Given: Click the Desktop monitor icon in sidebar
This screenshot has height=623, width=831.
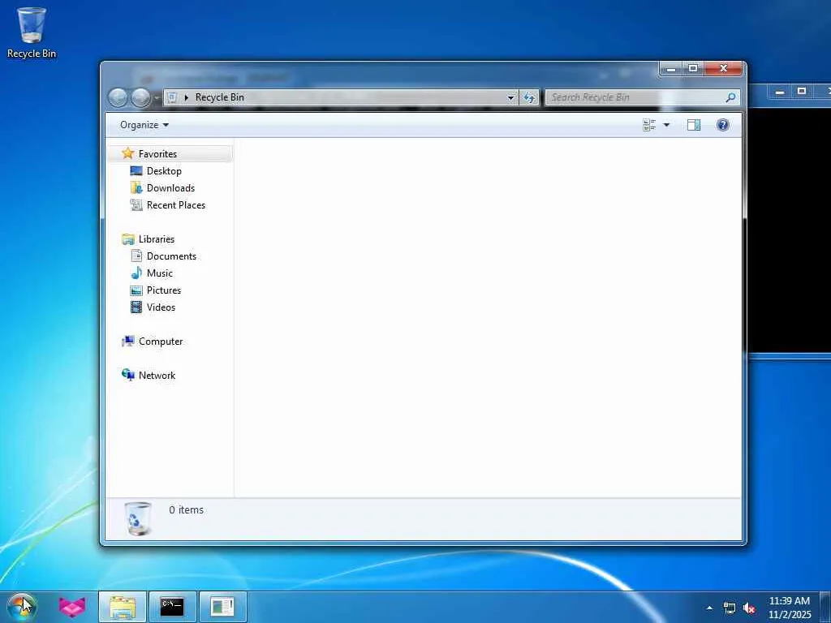Looking at the screenshot, I should pyautogui.click(x=136, y=170).
